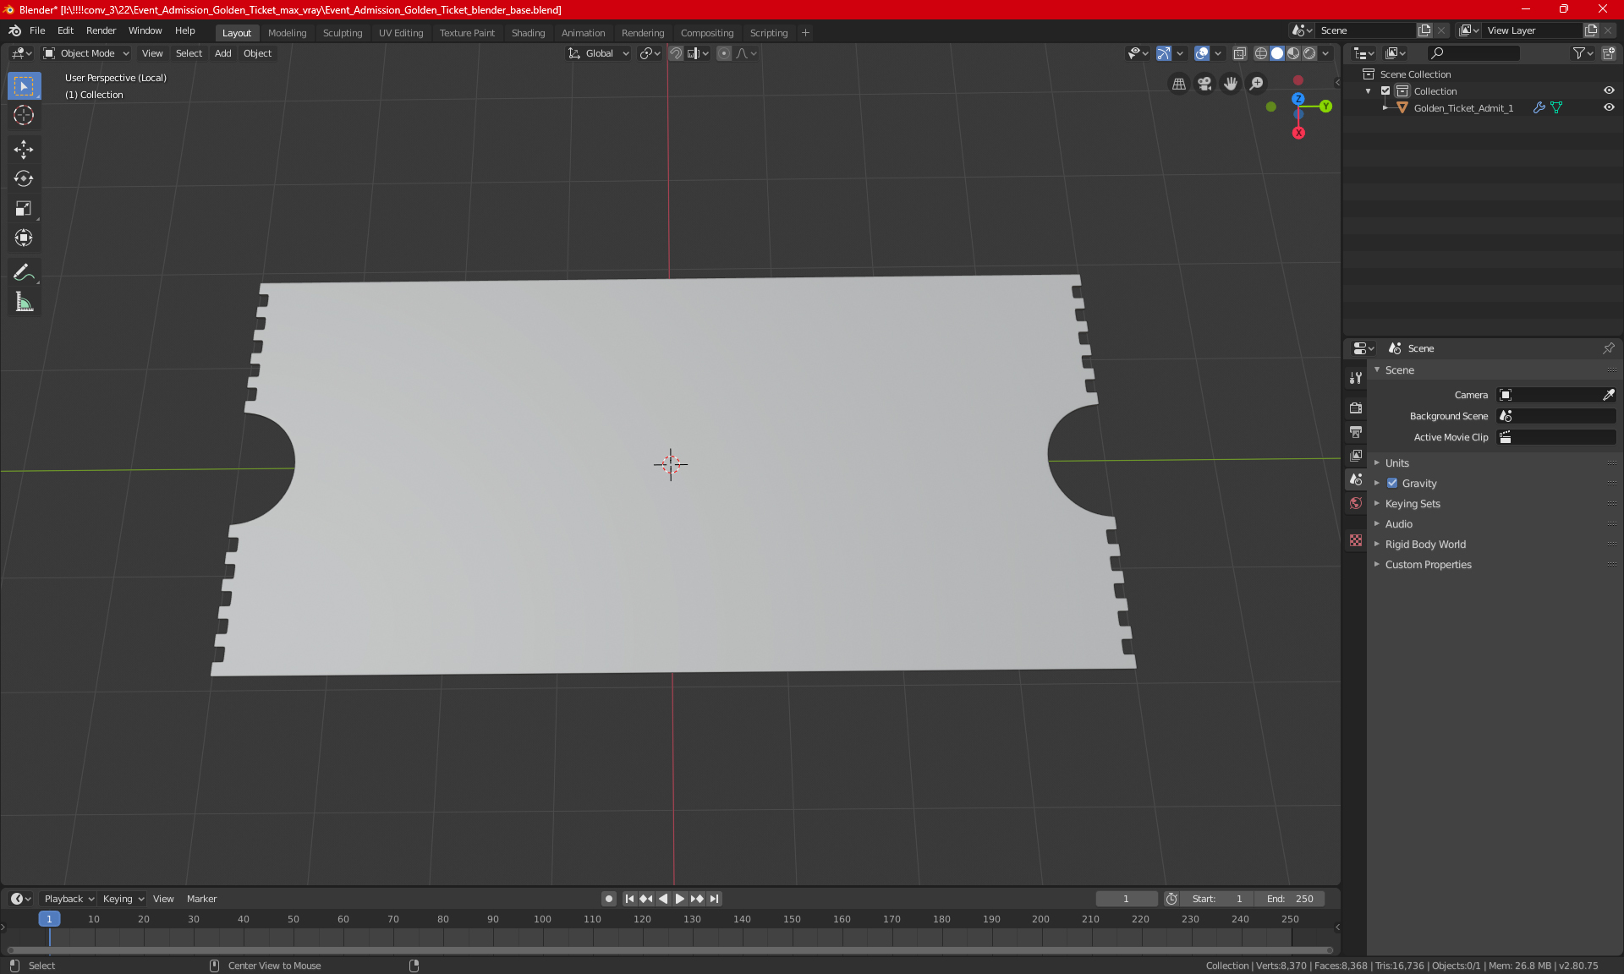Open the Object Mode dropdown

[x=86, y=53]
